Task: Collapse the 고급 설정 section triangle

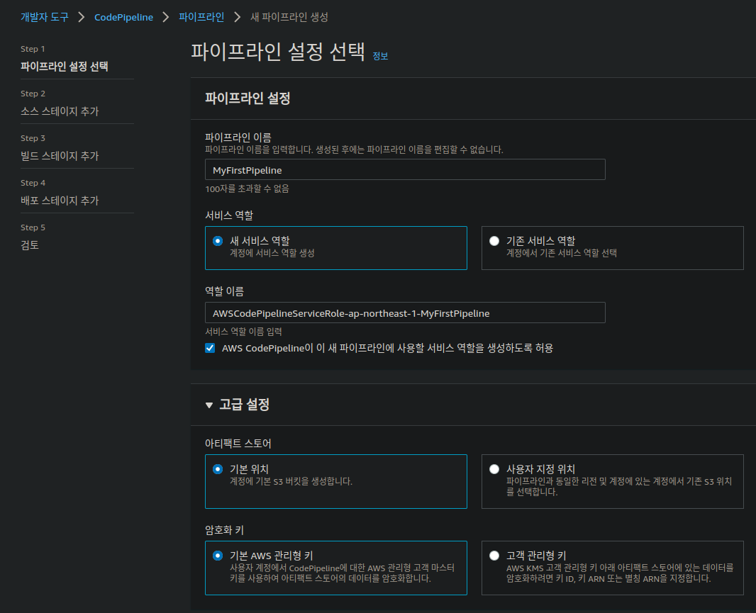Action: click(x=209, y=405)
